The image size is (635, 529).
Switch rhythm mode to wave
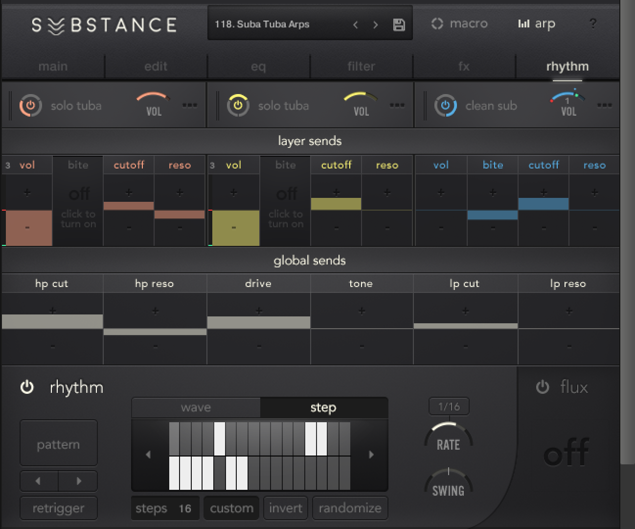(x=195, y=407)
